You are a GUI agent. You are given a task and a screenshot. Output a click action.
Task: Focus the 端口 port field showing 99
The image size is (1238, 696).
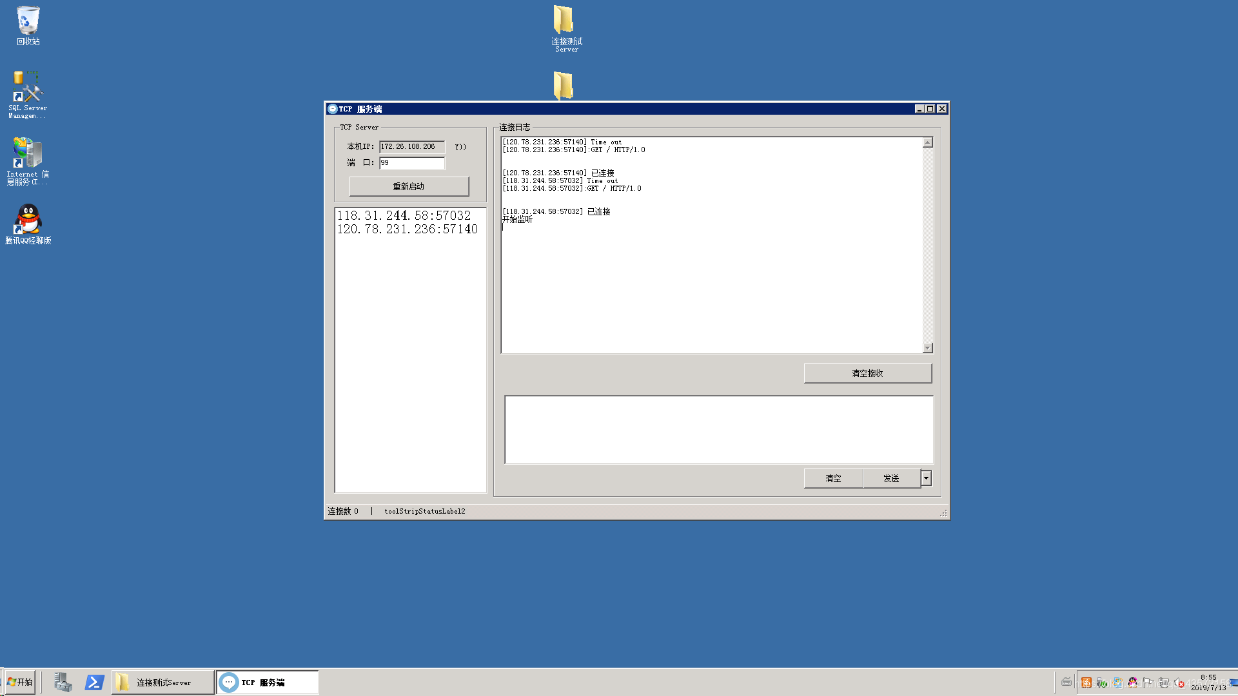(x=412, y=163)
